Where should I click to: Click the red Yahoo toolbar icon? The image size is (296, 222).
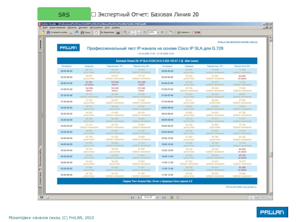pyautogui.click(x=197, y=33)
